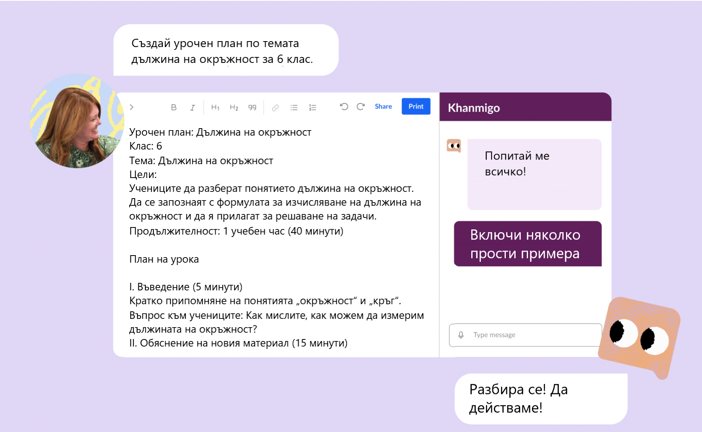The image size is (702, 432).
Task: Click the 'Учениците да разберат понятието' line
Action: coord(272,188)
